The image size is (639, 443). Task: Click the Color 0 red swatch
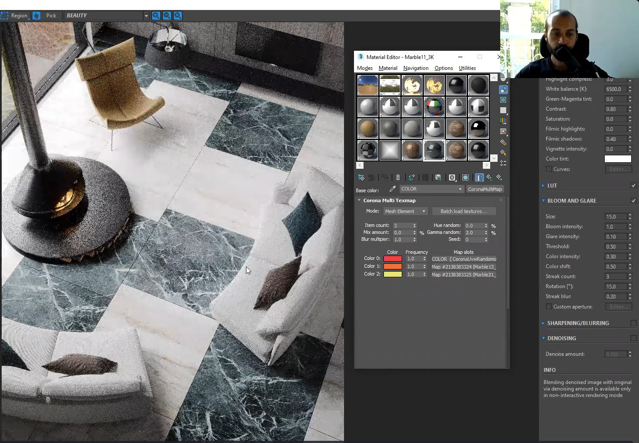(x=393, y=259)
